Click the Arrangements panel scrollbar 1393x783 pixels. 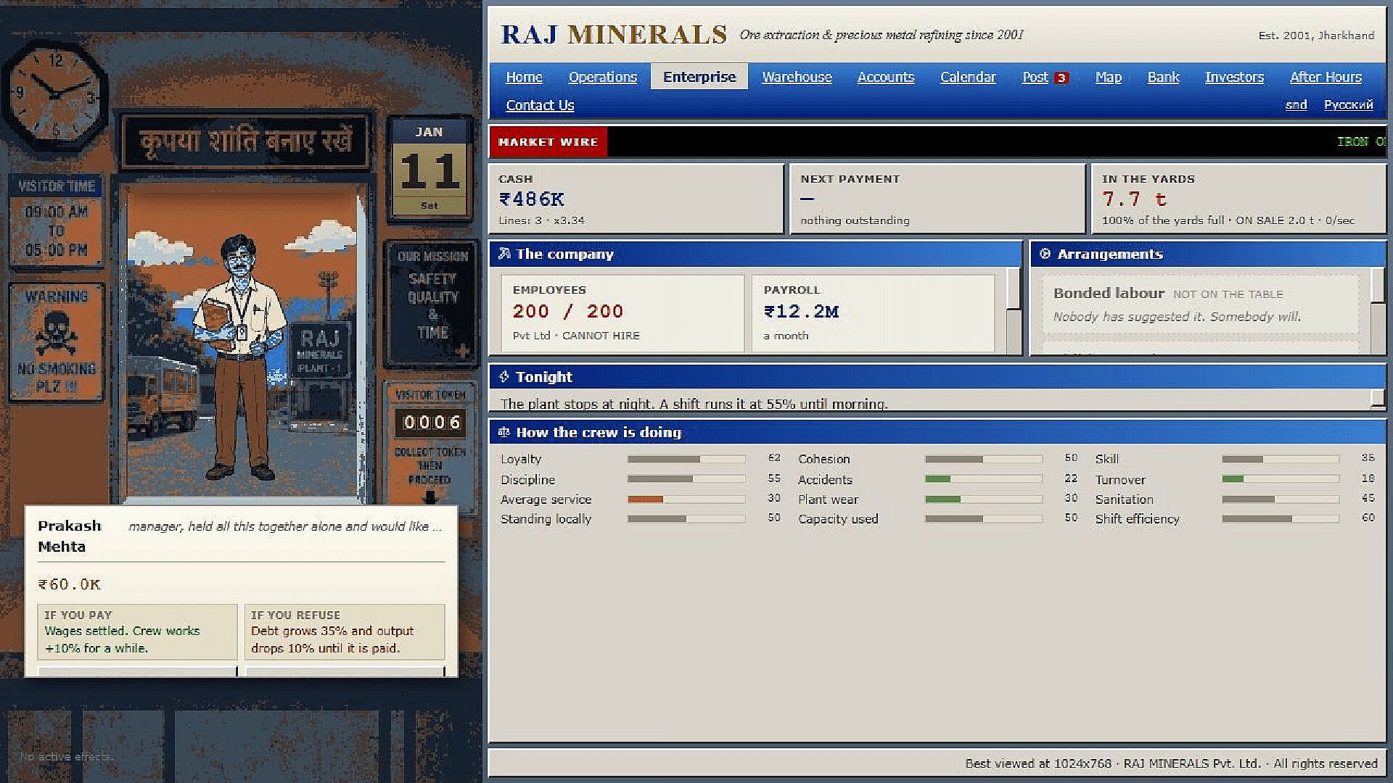(1378, 310)
